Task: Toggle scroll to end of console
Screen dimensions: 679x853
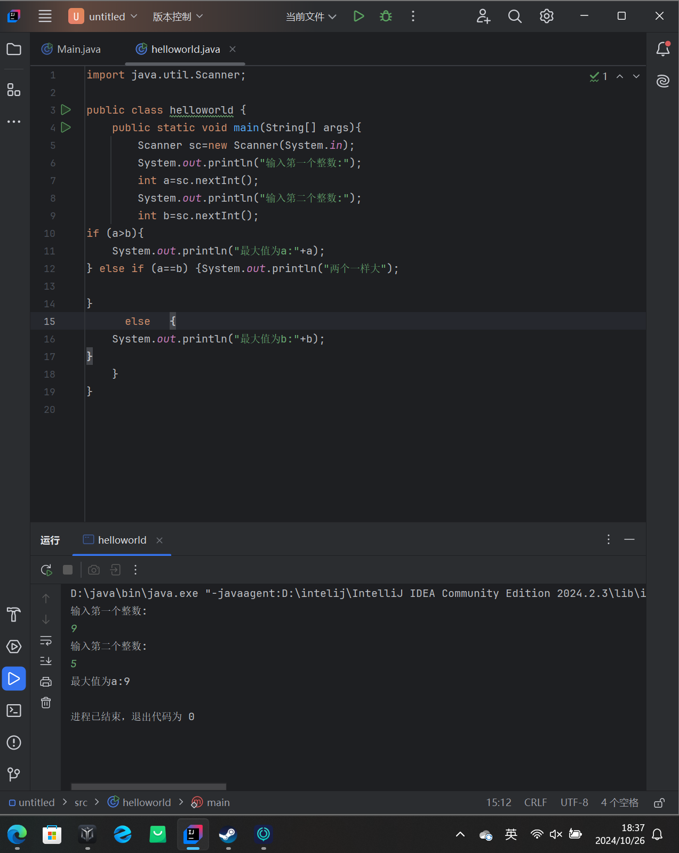Action: coord(46,661)
